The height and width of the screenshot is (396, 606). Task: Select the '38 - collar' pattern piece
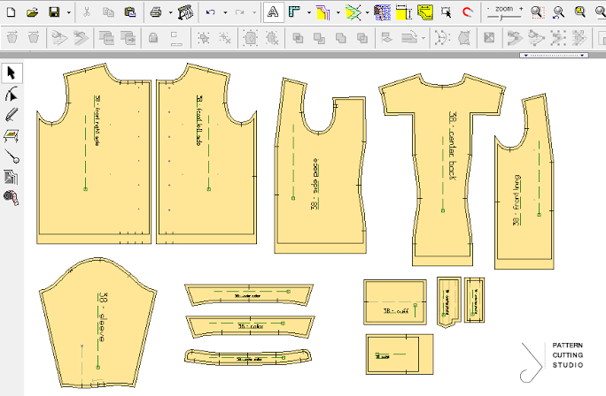pos(251,327)
